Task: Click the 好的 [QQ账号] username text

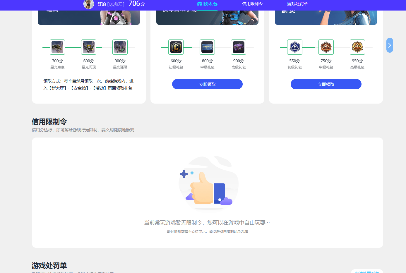Action: 111,4
